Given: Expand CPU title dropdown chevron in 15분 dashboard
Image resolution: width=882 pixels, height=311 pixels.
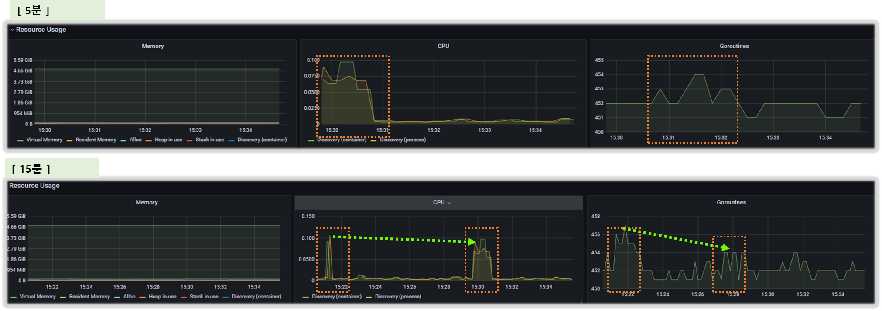Looking at the screenshot, I should [449, 203].
